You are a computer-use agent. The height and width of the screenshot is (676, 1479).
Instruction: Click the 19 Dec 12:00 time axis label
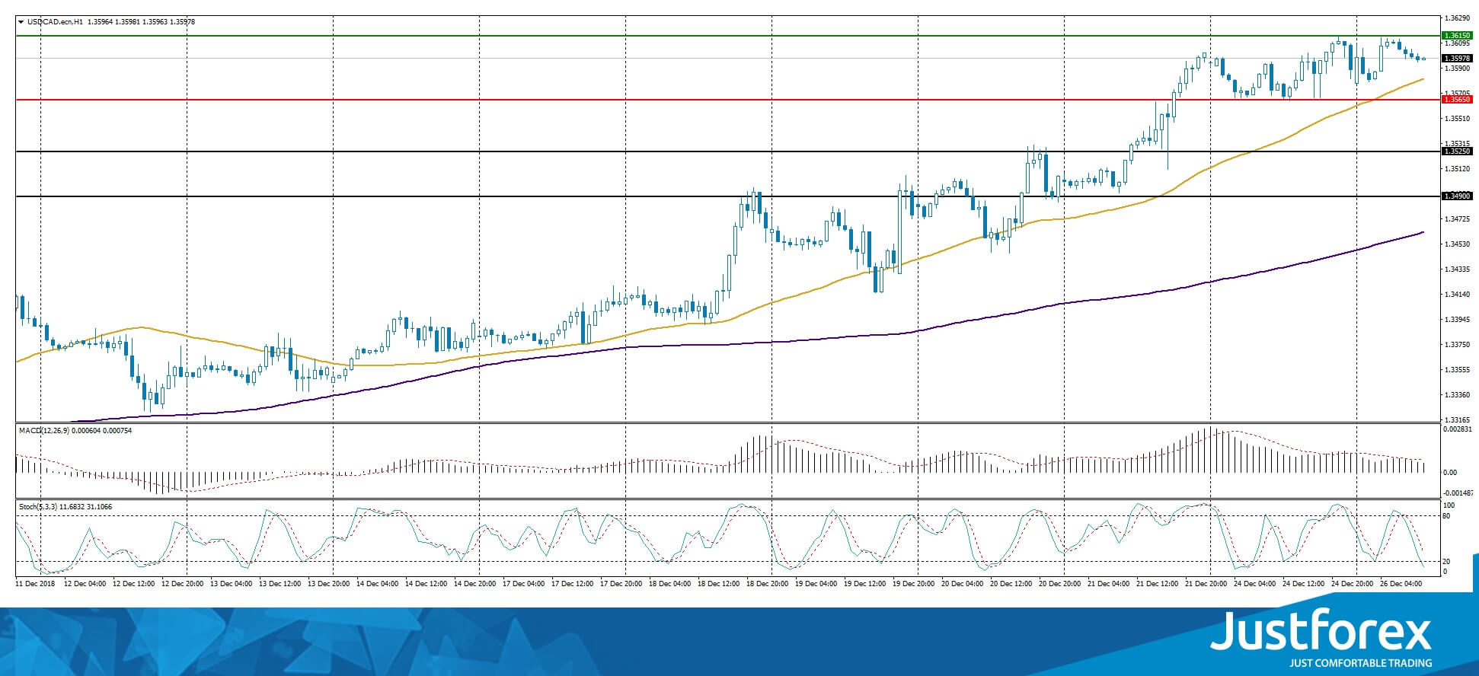864,583
